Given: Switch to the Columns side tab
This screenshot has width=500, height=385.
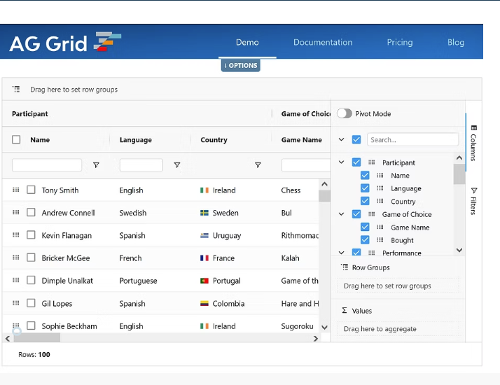Looking at the screenshot, I should pyautogui.click(x=474, y=143).
